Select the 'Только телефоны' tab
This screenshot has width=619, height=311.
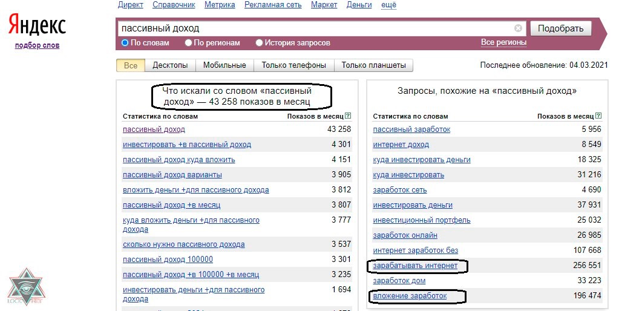pyautogui.click(x=293, y=65)
